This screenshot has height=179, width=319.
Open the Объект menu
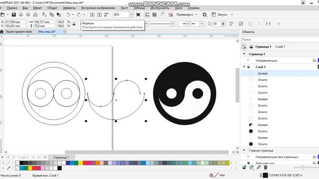[x=52, y=8]
